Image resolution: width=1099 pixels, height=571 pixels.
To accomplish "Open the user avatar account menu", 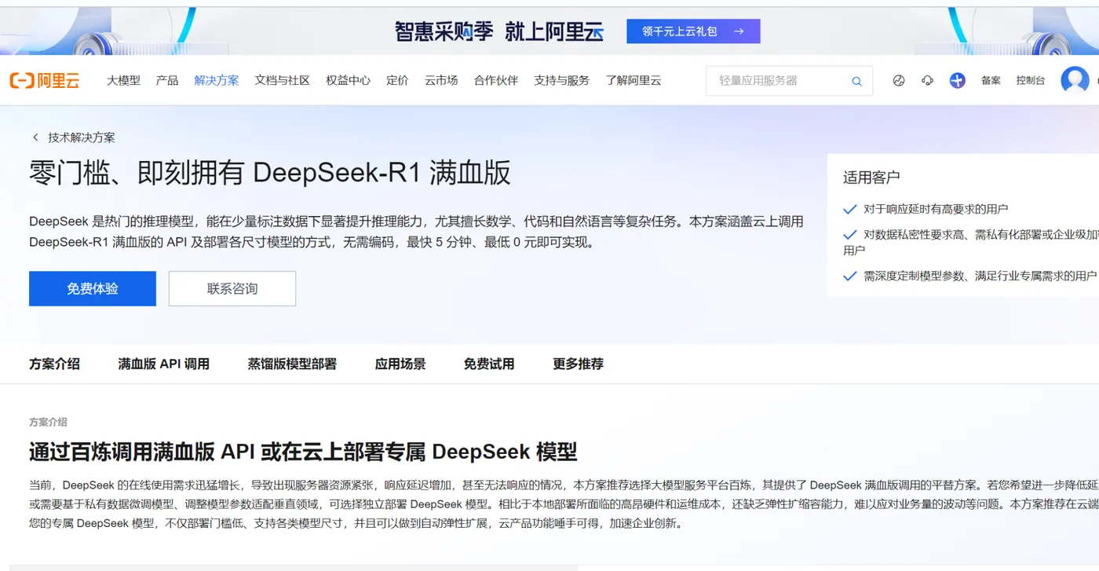I will [x=1075, y=80].
